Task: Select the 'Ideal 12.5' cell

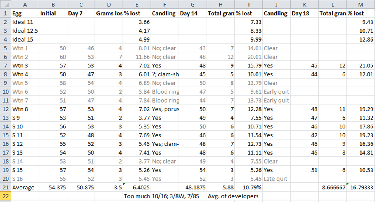Action: 25,31
